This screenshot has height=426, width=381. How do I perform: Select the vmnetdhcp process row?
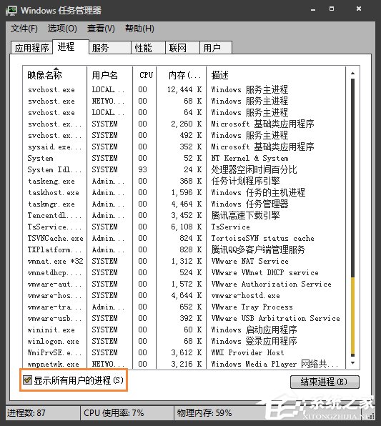(184, 272)
